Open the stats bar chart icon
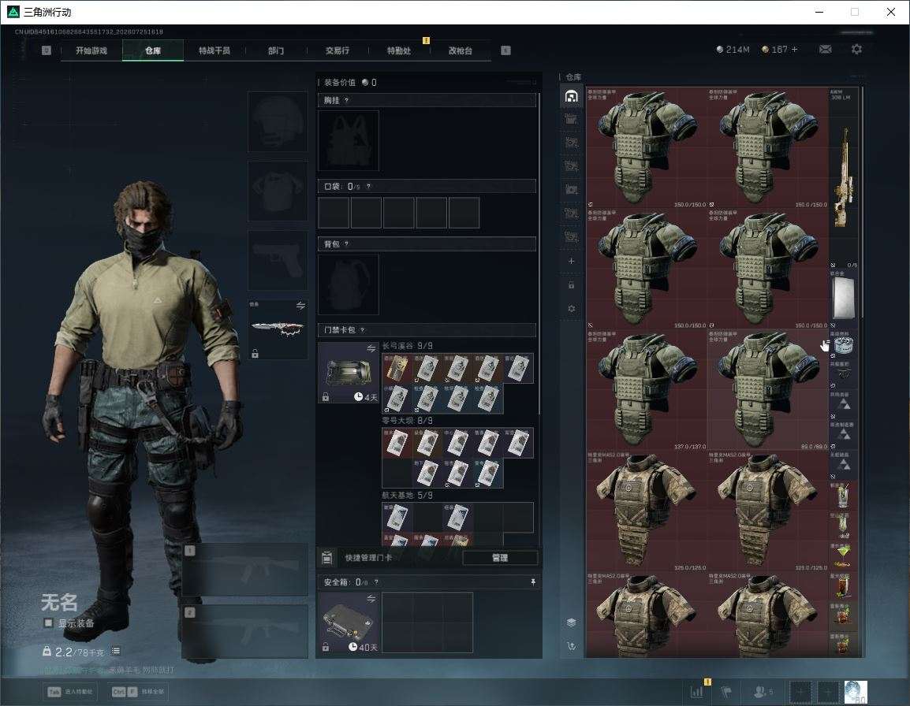The height and width of the screenshot is (706, 910). (x=696, y=692)
